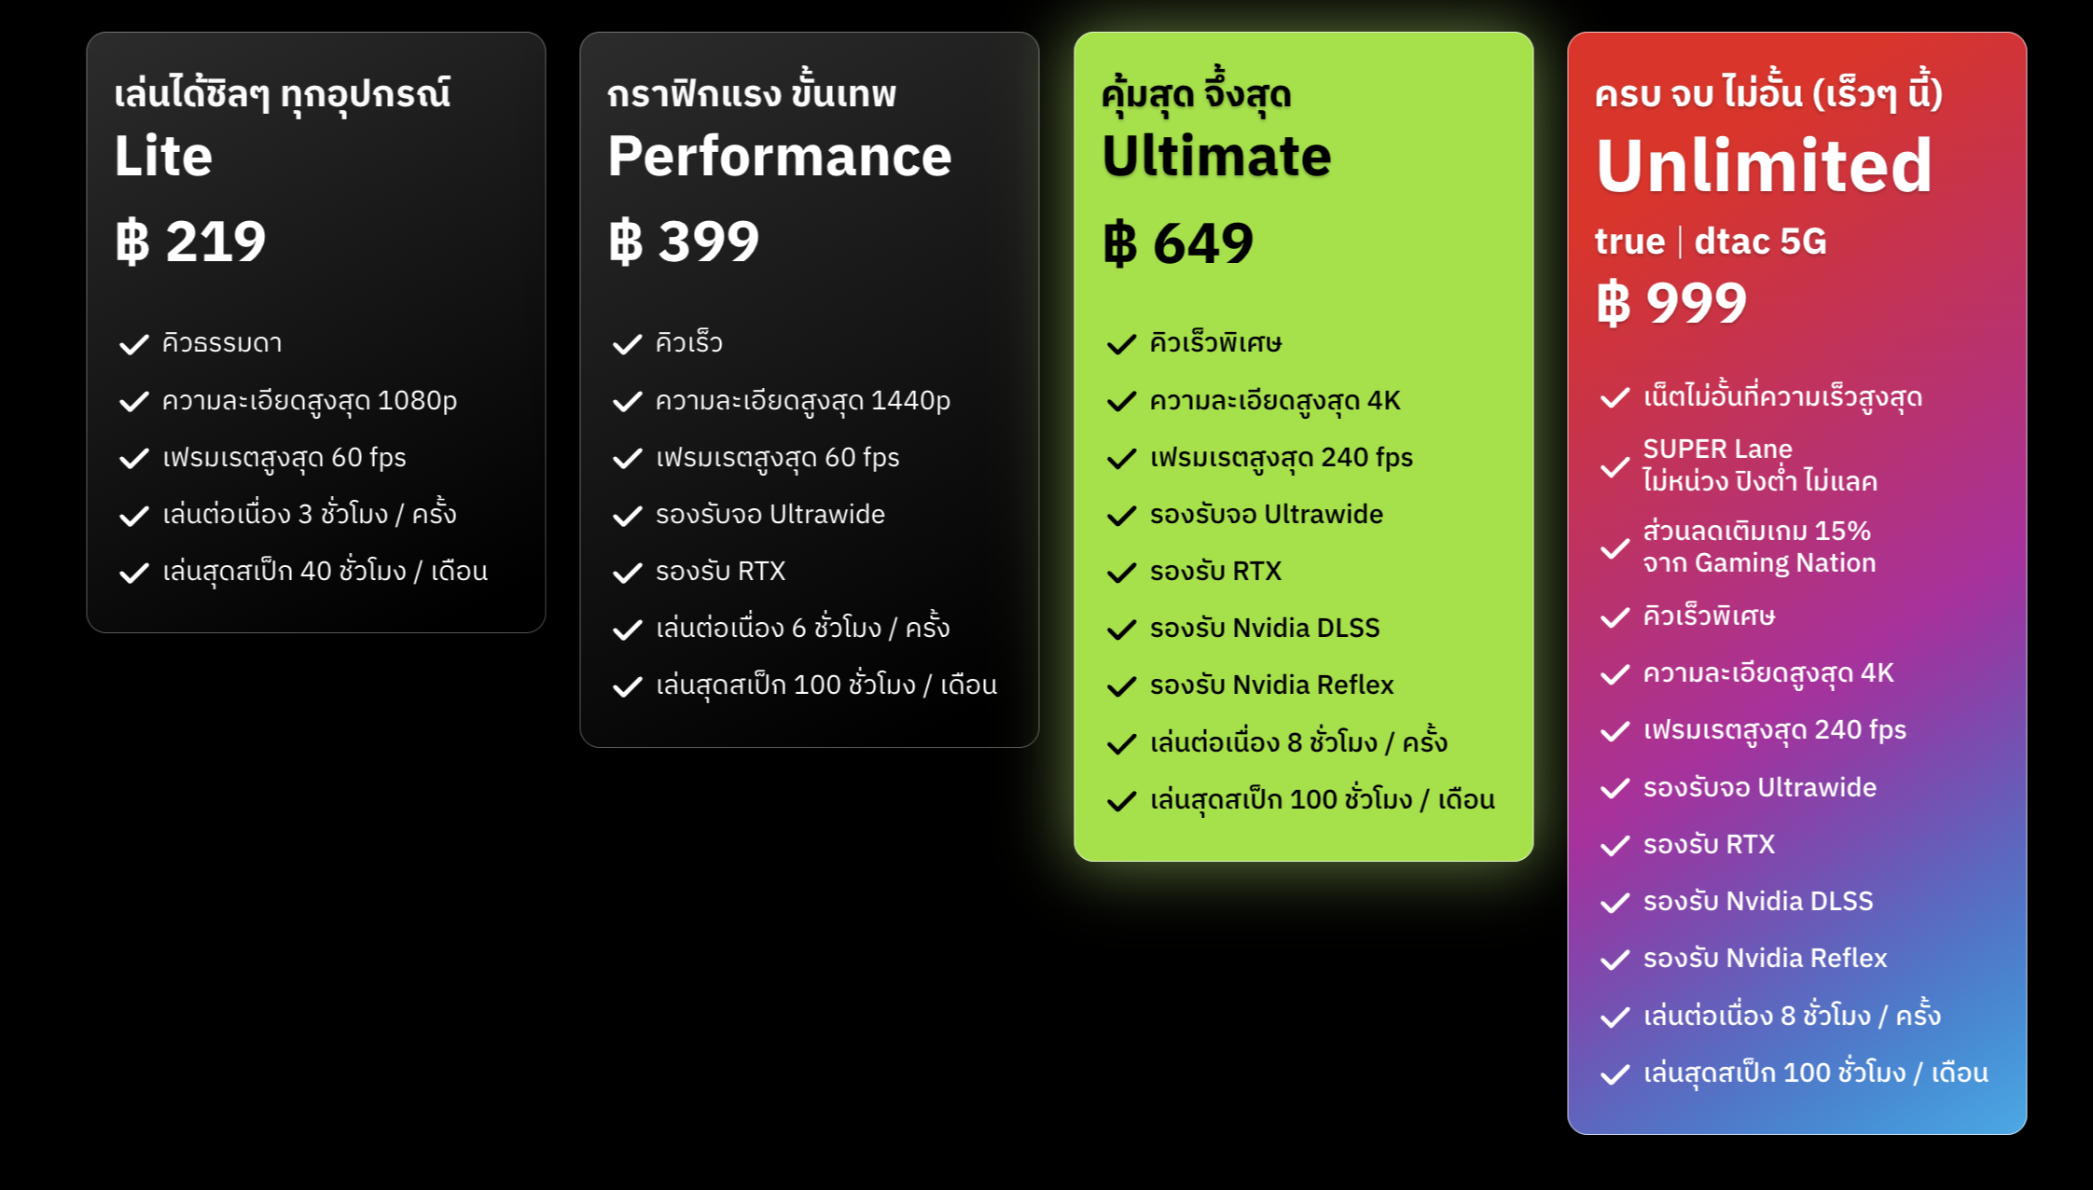Click the ฿ 999 price
Screen dimensions: 2093x1190
coord(1671,304)
